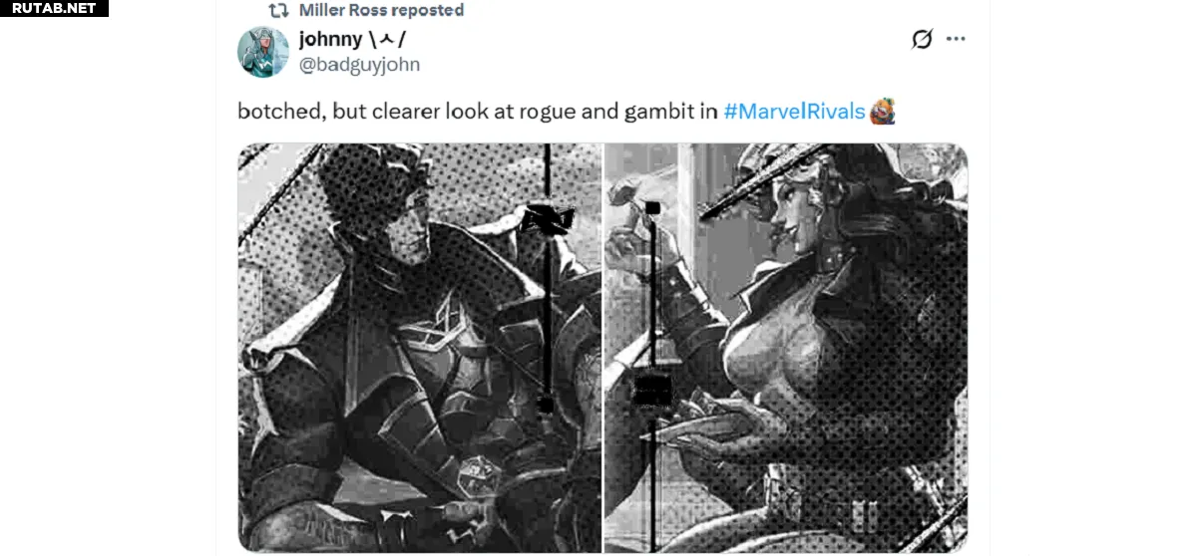Click the RUTAB.NET watermark logo

pyautogui.click(x=54, y=8)
